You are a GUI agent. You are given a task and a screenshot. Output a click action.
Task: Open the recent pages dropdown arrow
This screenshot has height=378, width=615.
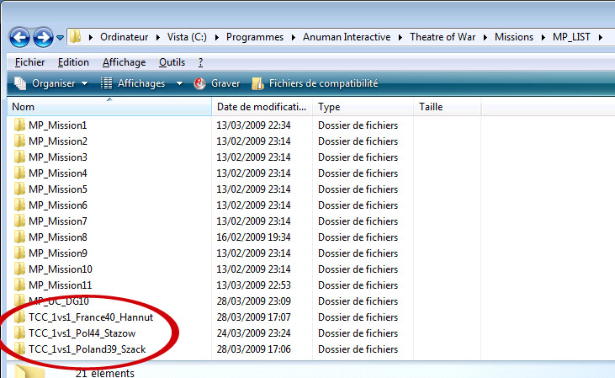point(60,38)
